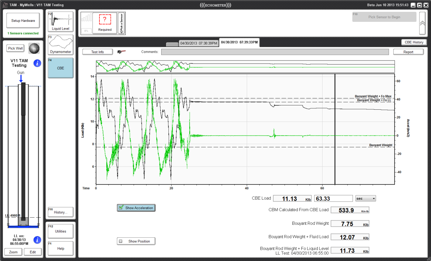431x261 pixels.
Task: Click the info icon below LL timestamp
Action: [x=37, y=240]
